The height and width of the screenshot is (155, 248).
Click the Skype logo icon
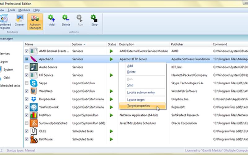tap(33, 83)
